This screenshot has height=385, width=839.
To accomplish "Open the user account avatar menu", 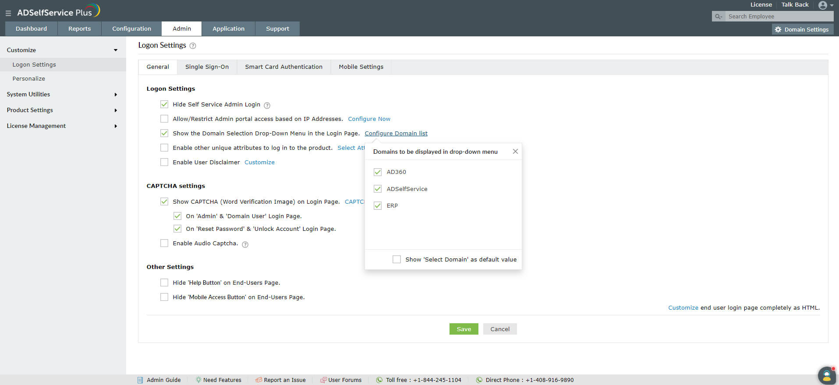I will tap(822, 5).
